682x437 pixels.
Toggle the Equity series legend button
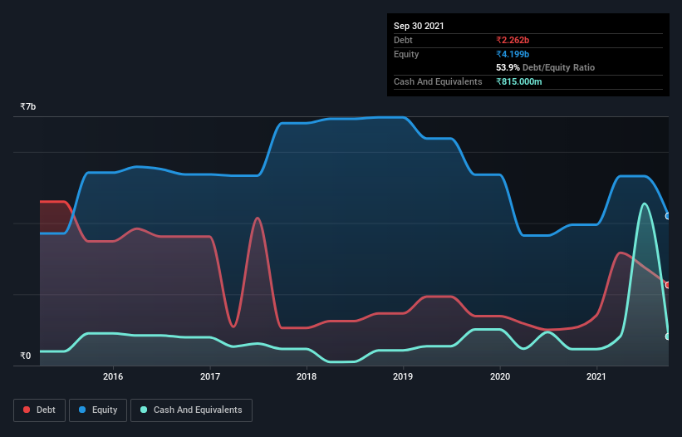click(98, 410)
